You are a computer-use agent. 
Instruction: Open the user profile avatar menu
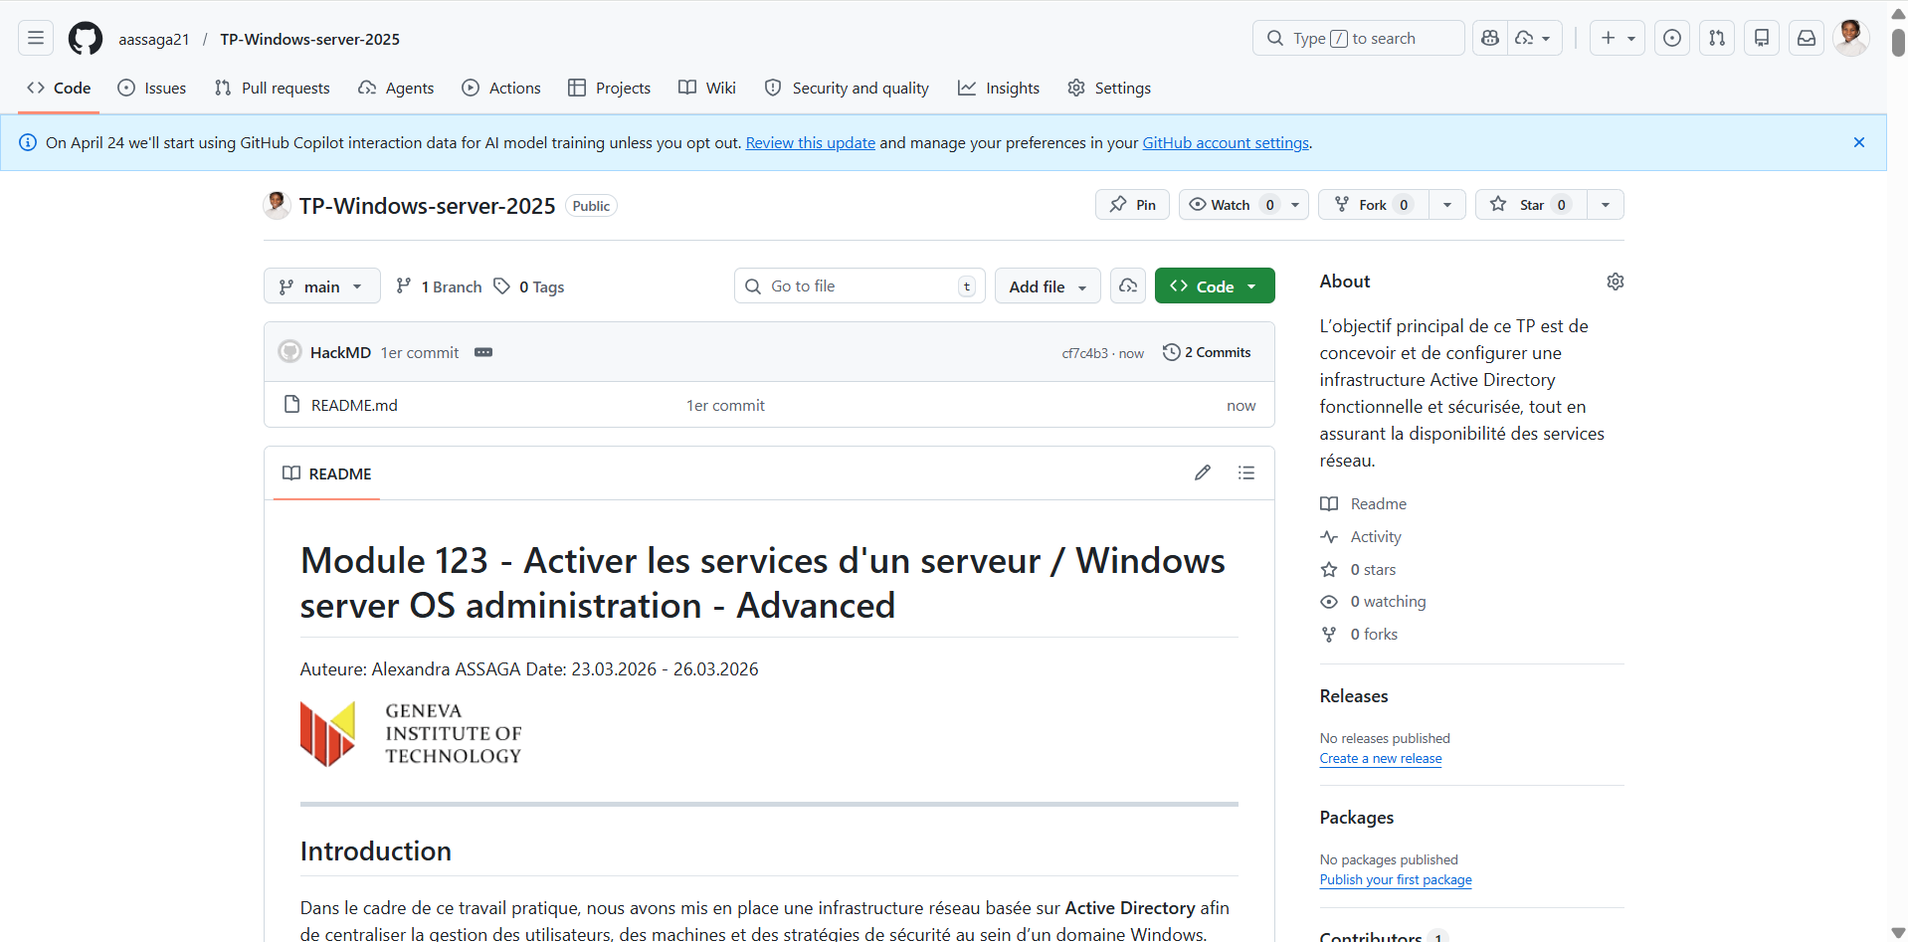coord(1850,38)
